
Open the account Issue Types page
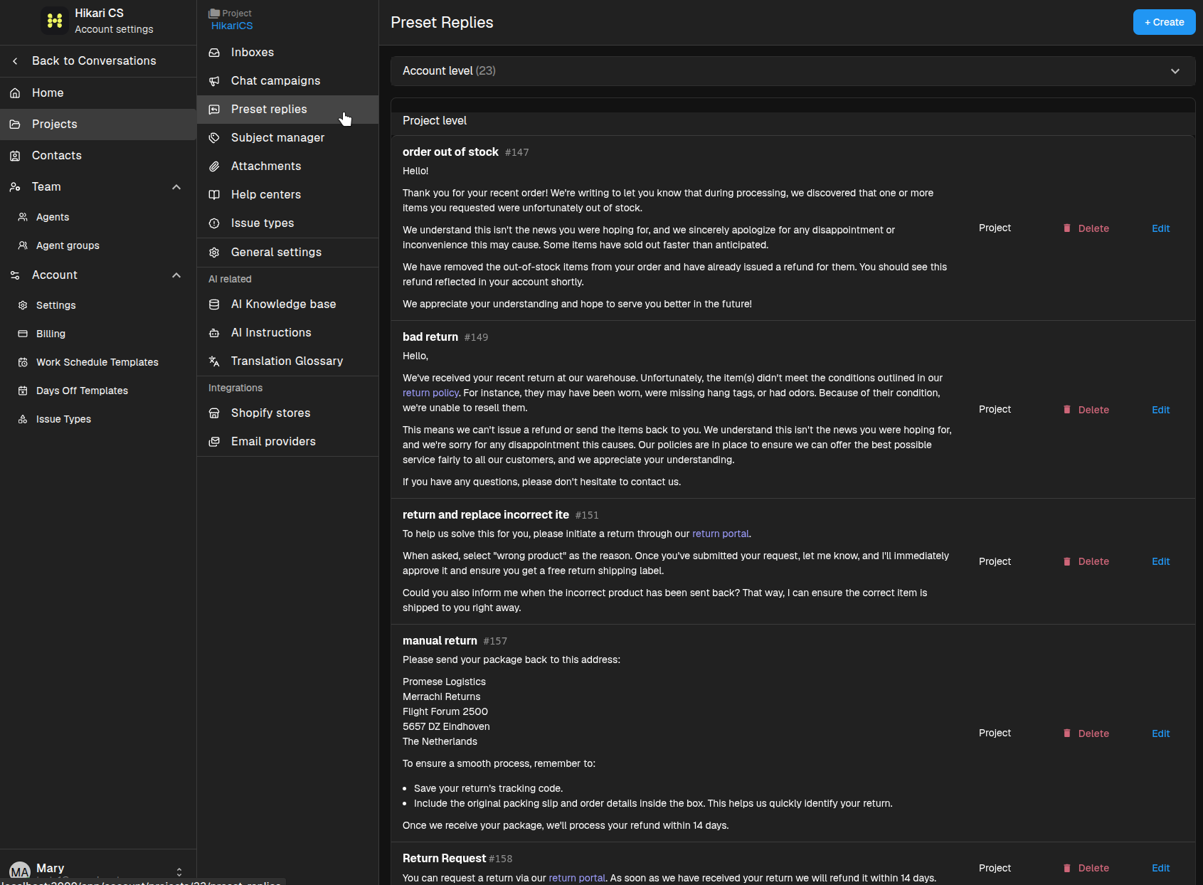(x=63, y=420)
